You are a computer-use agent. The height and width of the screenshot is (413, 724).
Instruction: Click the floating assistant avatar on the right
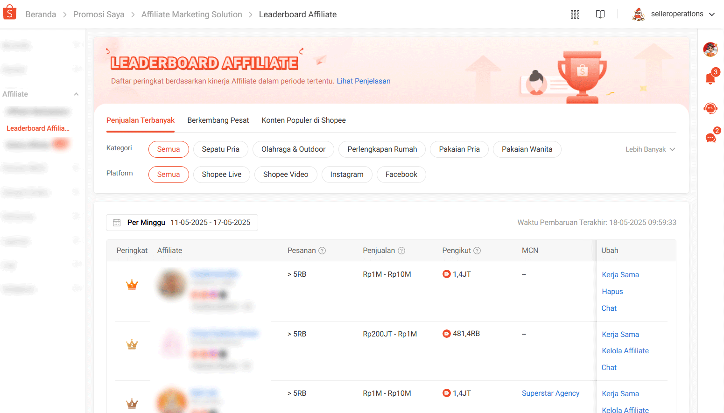[710, 49]
